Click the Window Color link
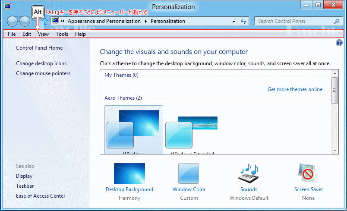Screen dimensions: 347x211 tap(189, 189)
